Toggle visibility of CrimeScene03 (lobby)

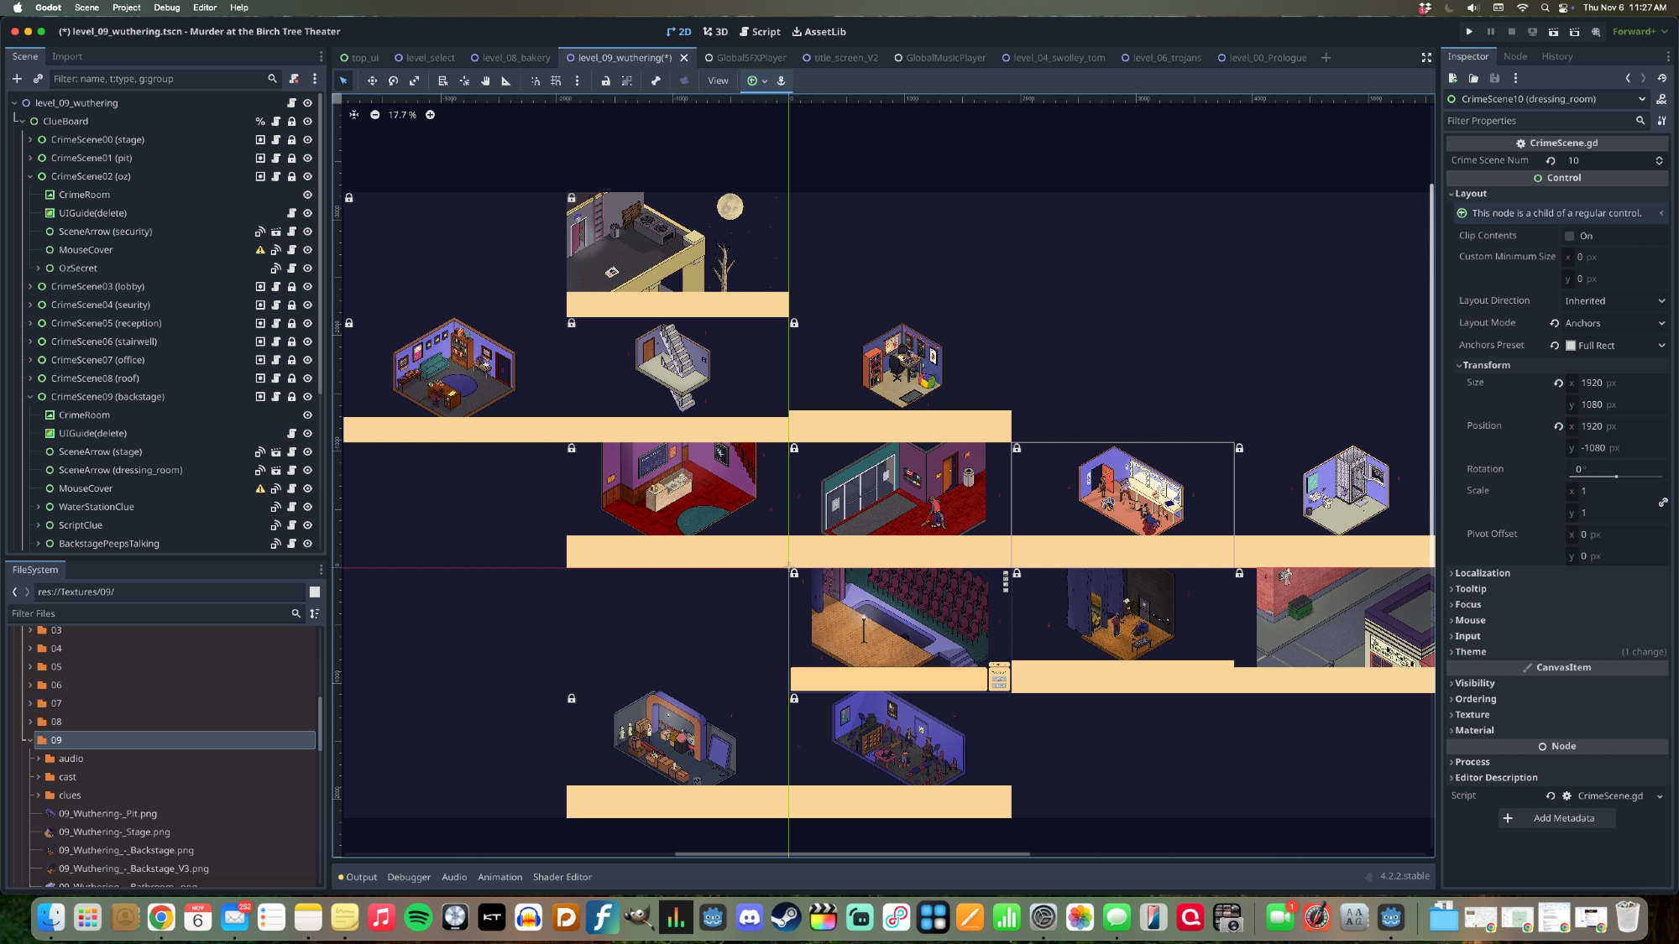click(307, 287)
